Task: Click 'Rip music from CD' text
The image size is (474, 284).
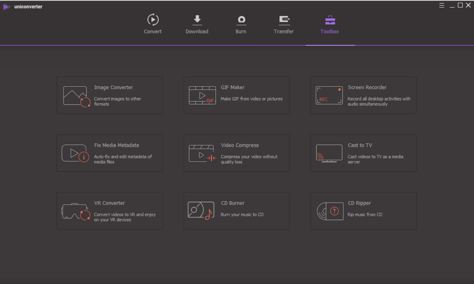Action: coord(365,214)
